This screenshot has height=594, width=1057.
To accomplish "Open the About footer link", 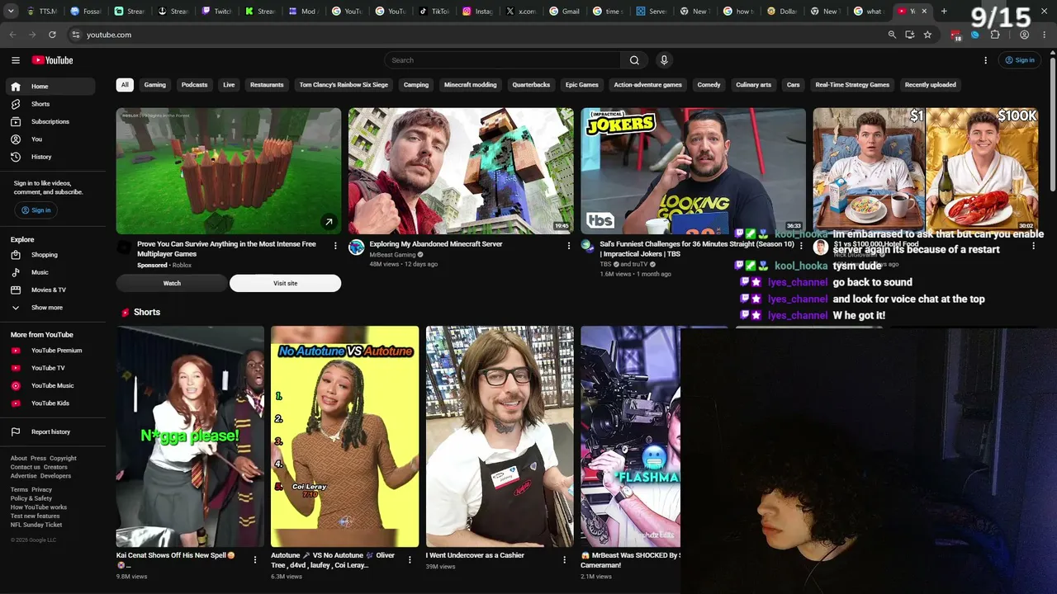I will (x=18, y=459).
